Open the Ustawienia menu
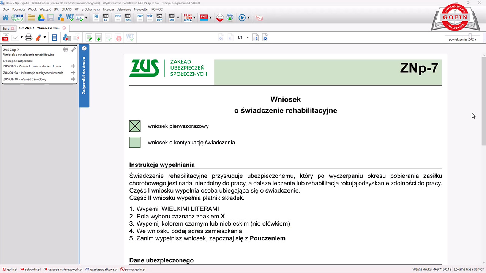The image size is (486, 273). 124,9
